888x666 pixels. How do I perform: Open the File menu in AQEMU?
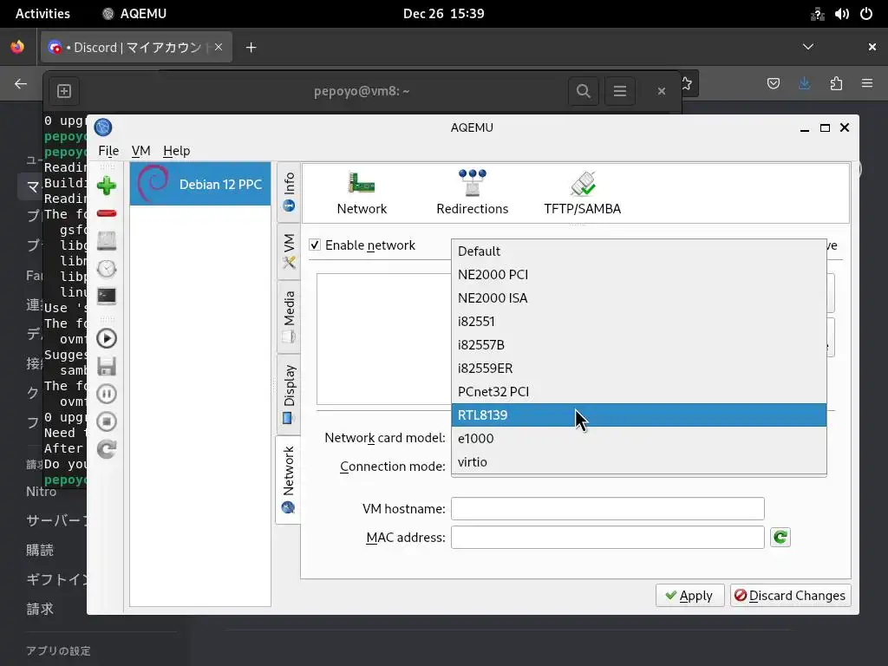[x=108, y=151]
